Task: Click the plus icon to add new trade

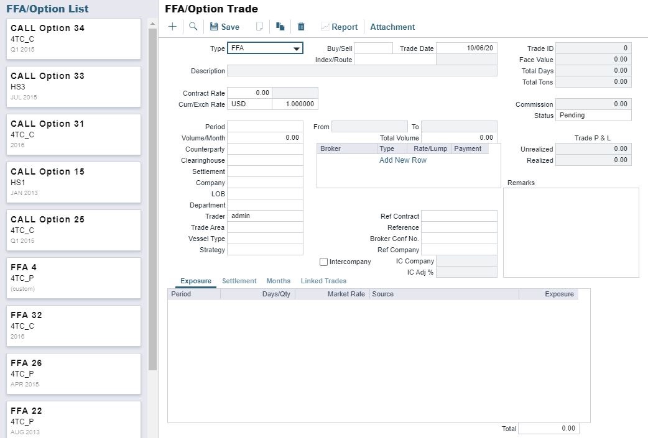Action: (172, 27)
